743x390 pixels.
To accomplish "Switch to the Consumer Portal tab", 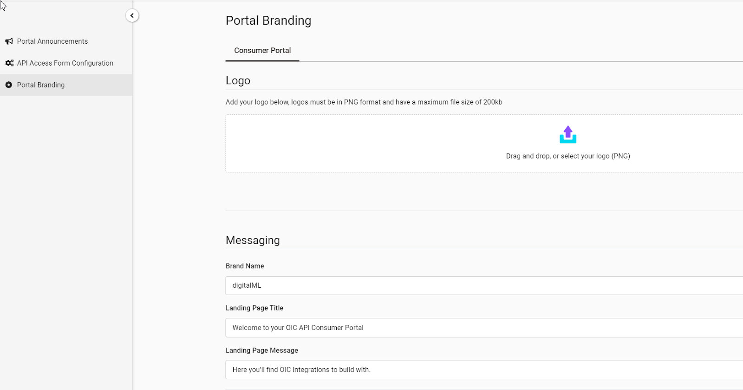I will click(262, 51).
